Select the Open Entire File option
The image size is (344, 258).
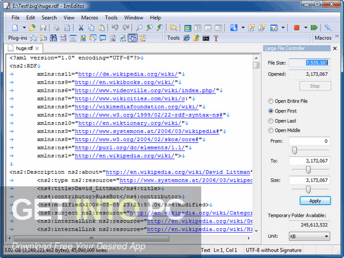coord(288,101)
